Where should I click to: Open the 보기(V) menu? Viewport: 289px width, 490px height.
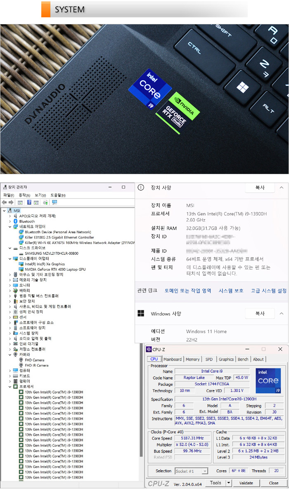40,195
